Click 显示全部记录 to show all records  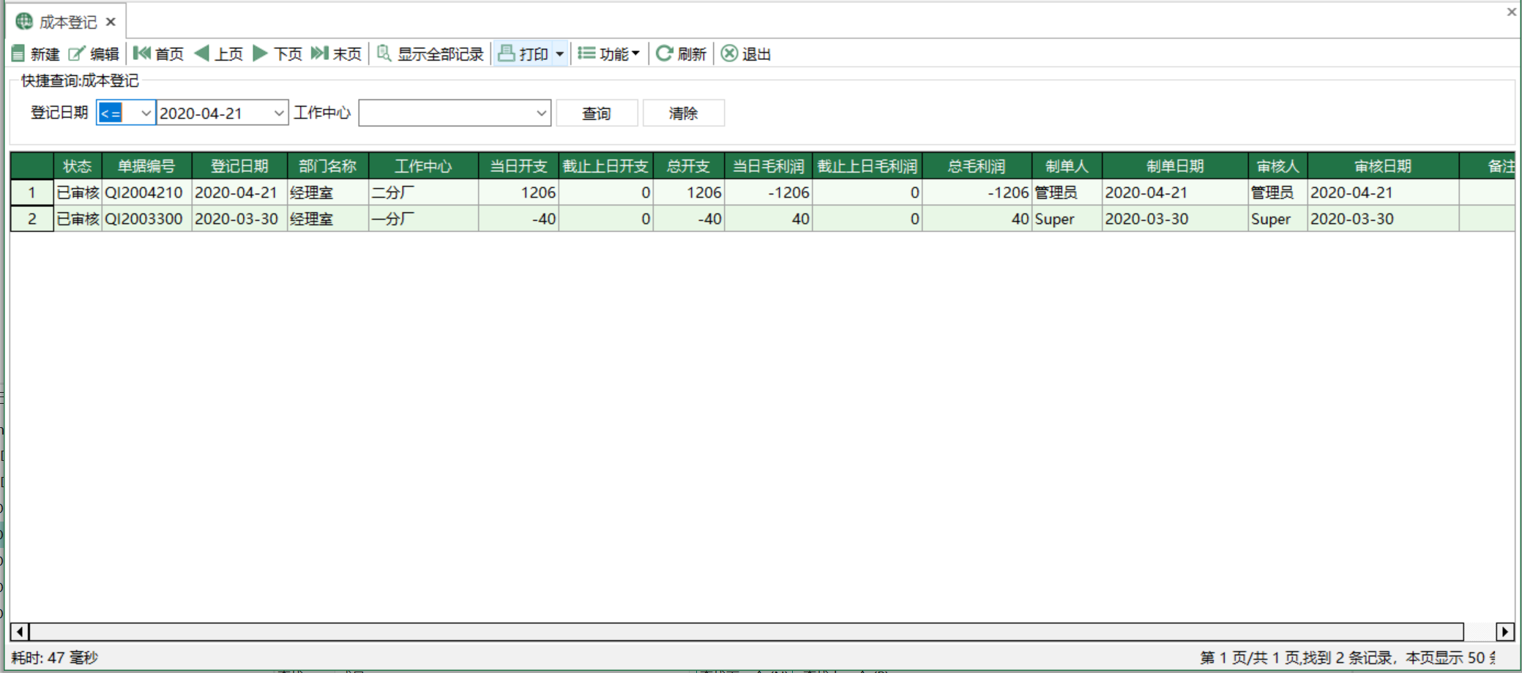click(x=430, y=54)
